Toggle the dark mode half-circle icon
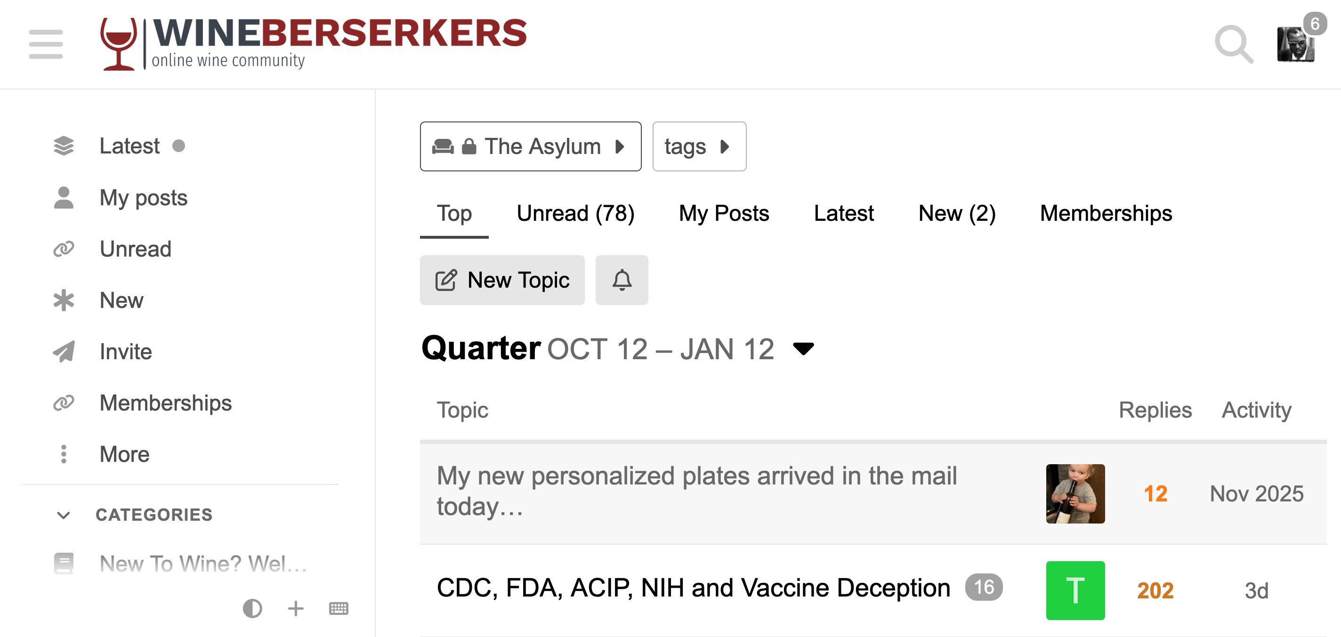The height and width of the screenshot is (637, 1341). pyautogui.click(x=252, y=608)
